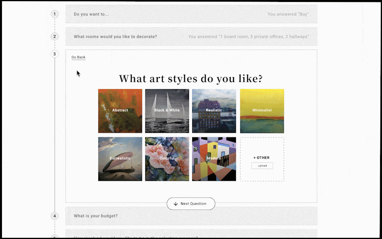Choose the Black & White art style
This screenshot has width=382, height=239.
coord(167,111)
